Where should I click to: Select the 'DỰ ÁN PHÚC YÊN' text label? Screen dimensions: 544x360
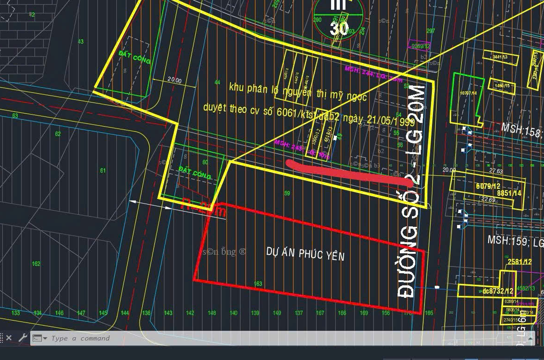[x=305, y=254]
